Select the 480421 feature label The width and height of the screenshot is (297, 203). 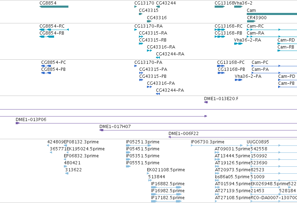(72, 163)
